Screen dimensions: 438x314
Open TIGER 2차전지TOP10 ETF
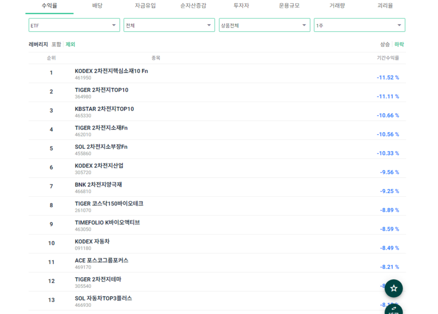(102, 90)
